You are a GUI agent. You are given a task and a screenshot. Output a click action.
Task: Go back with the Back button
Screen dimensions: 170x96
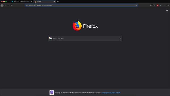2,5
